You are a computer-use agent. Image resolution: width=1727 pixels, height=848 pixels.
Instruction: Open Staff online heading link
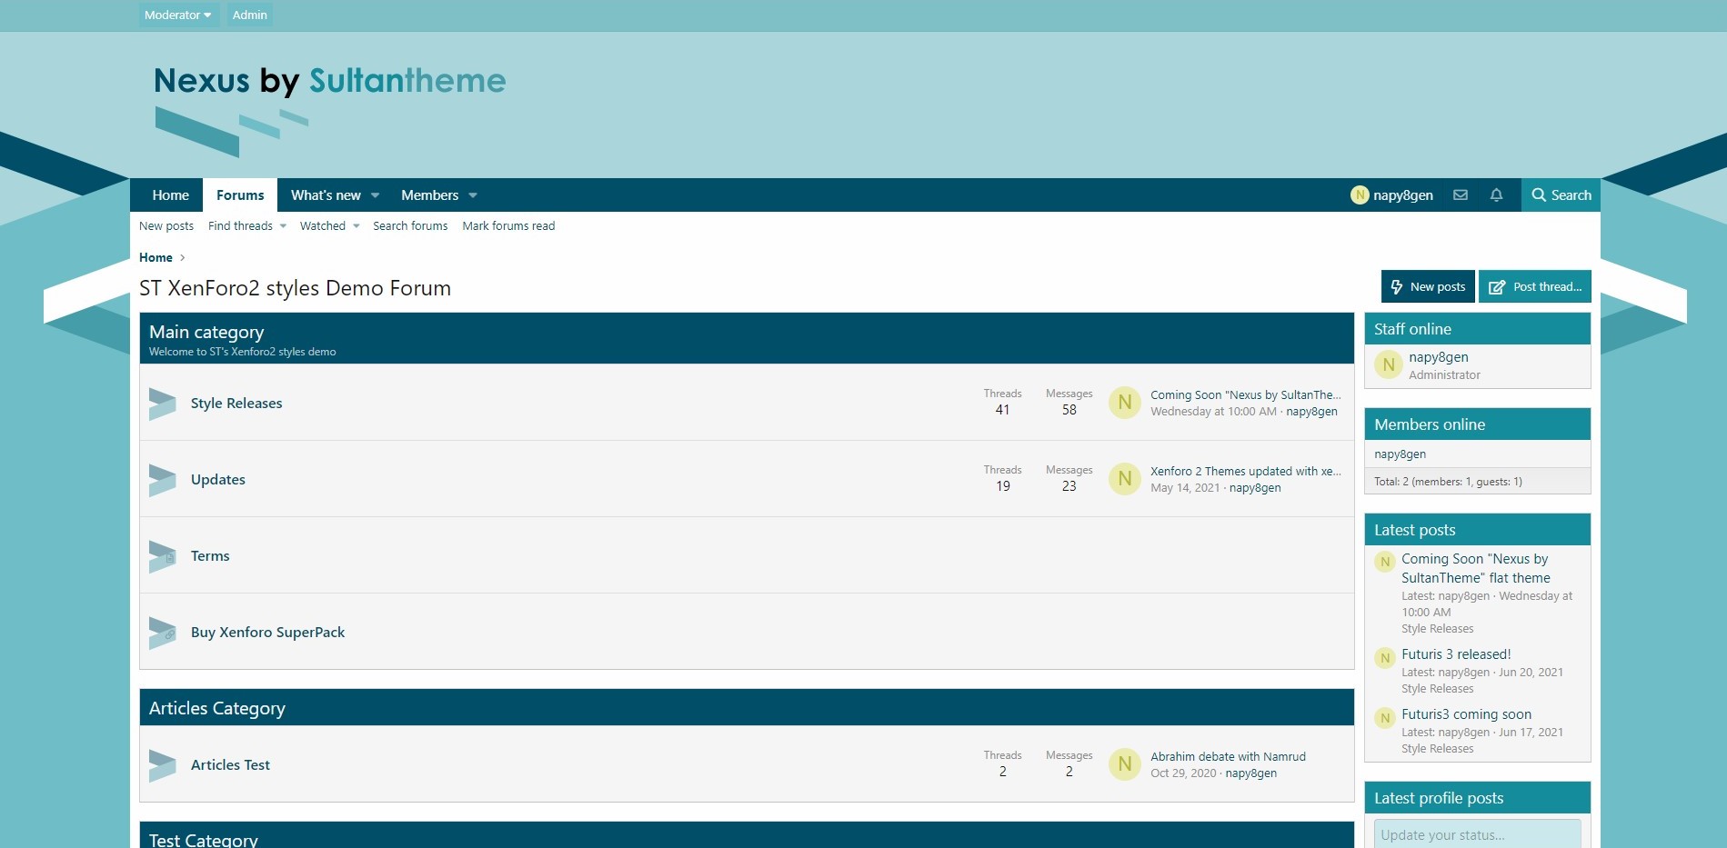pyautogui.click(x=1412, y=329)
